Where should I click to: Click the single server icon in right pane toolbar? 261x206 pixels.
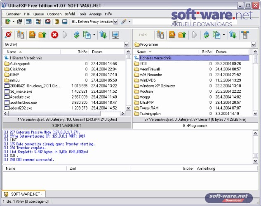click(245, 35)
